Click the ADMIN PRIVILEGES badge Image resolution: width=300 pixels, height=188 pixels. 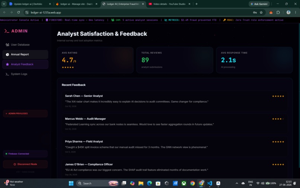click(x=25, y=113)
